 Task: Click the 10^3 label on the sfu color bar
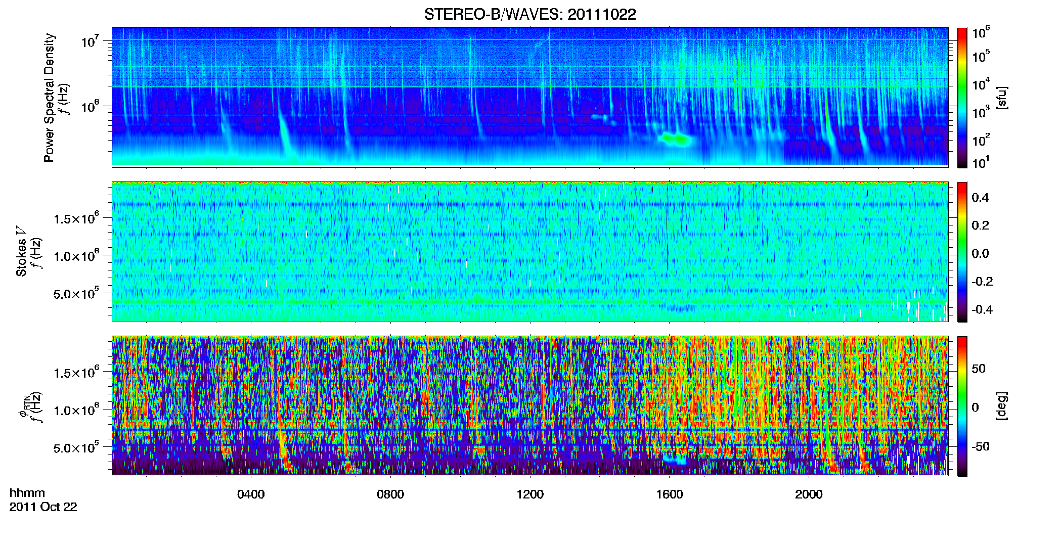981,112
